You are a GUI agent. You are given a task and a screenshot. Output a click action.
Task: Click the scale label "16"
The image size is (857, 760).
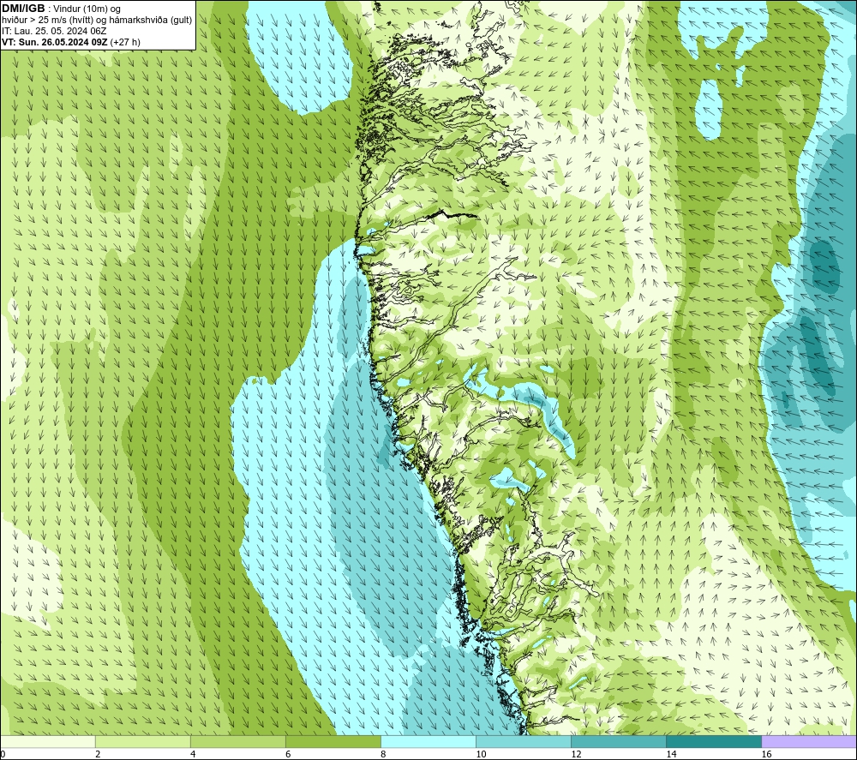[x=766, y=754]
